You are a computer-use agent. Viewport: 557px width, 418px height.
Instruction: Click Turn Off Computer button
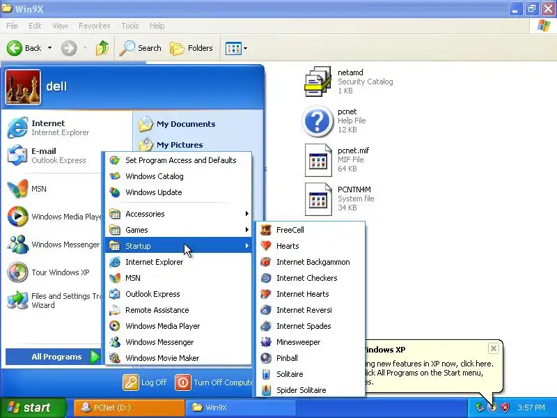click(x=214, y=382)
